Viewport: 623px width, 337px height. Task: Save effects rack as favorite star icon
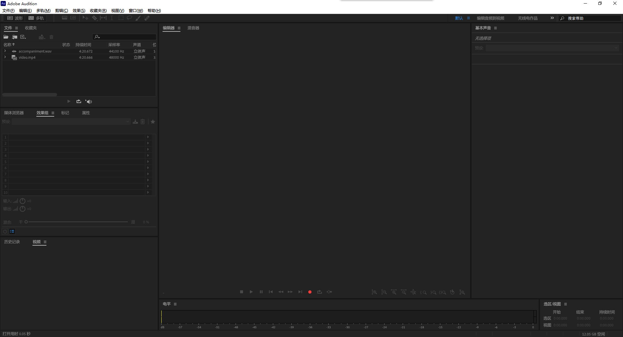[153, 122]
